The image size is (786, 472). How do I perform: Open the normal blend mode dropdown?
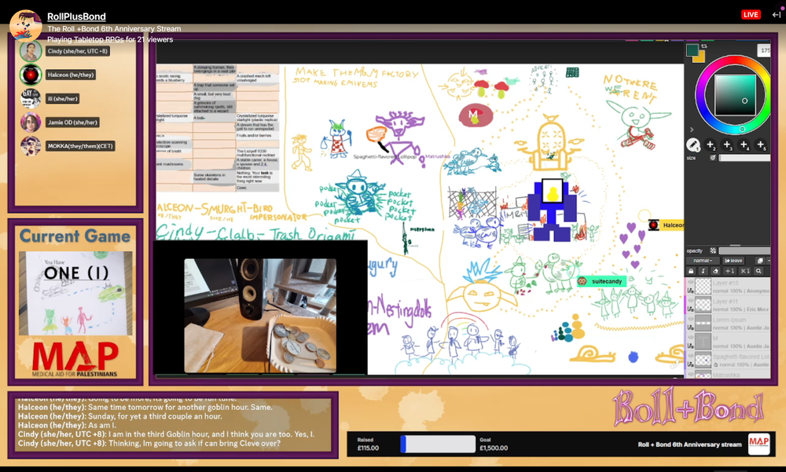pos(701,261)
